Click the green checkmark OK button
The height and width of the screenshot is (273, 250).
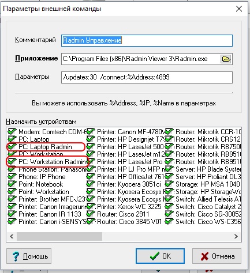click(x=160, y=256)
